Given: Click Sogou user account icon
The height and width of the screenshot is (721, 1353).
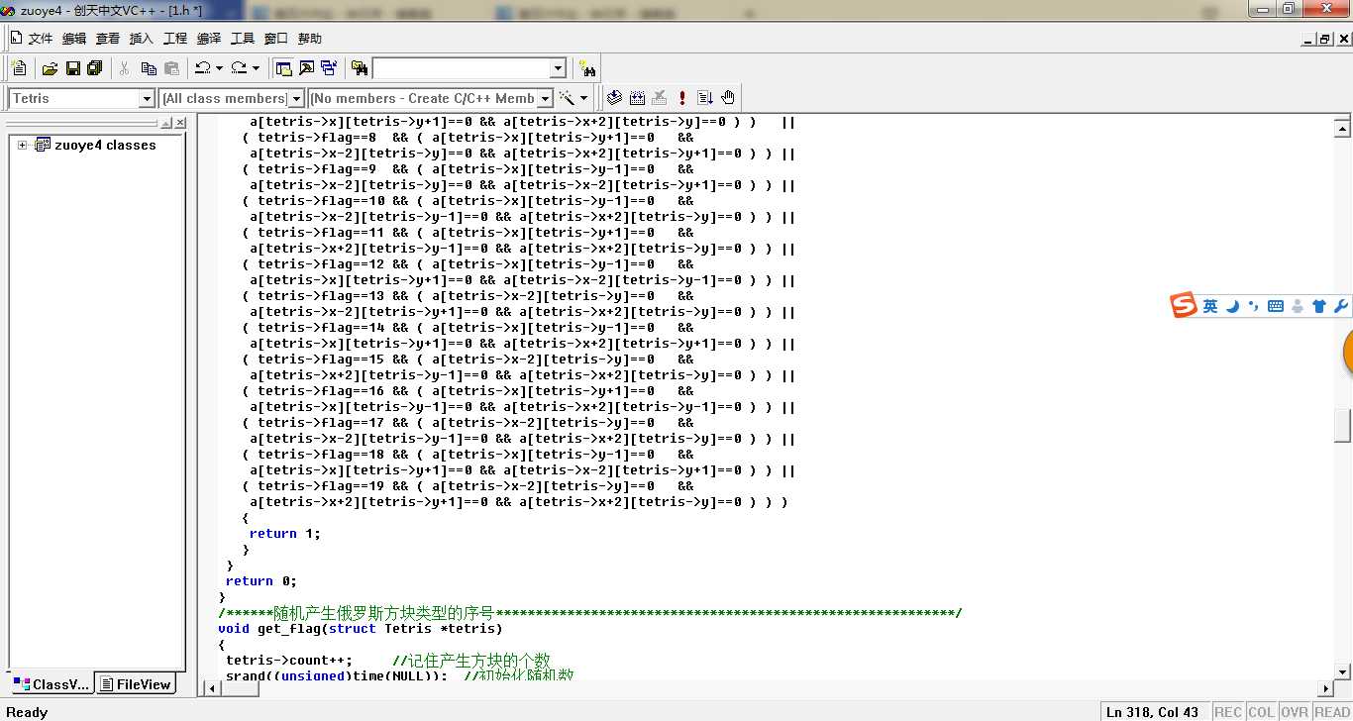Looking at the screenshot, I should click(x=1298, y=307).
